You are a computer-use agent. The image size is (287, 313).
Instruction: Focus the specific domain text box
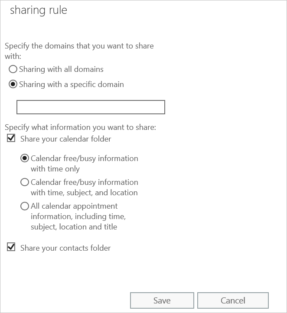click(91, 107)
